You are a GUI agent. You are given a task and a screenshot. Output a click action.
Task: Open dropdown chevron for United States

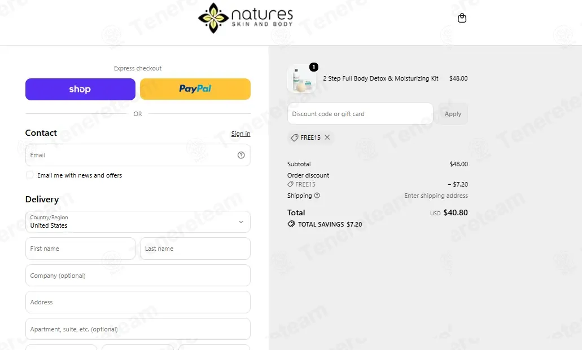tap(241, 221)
